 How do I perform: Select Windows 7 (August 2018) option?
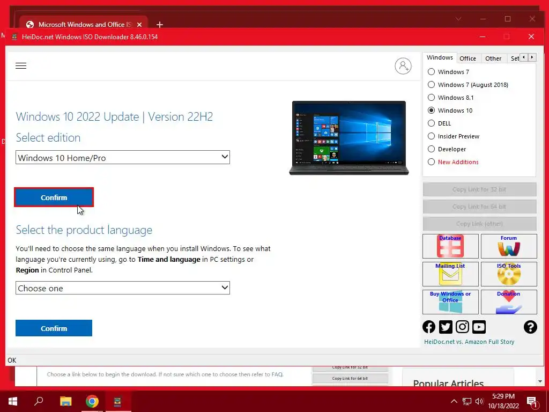click(432, 85)
